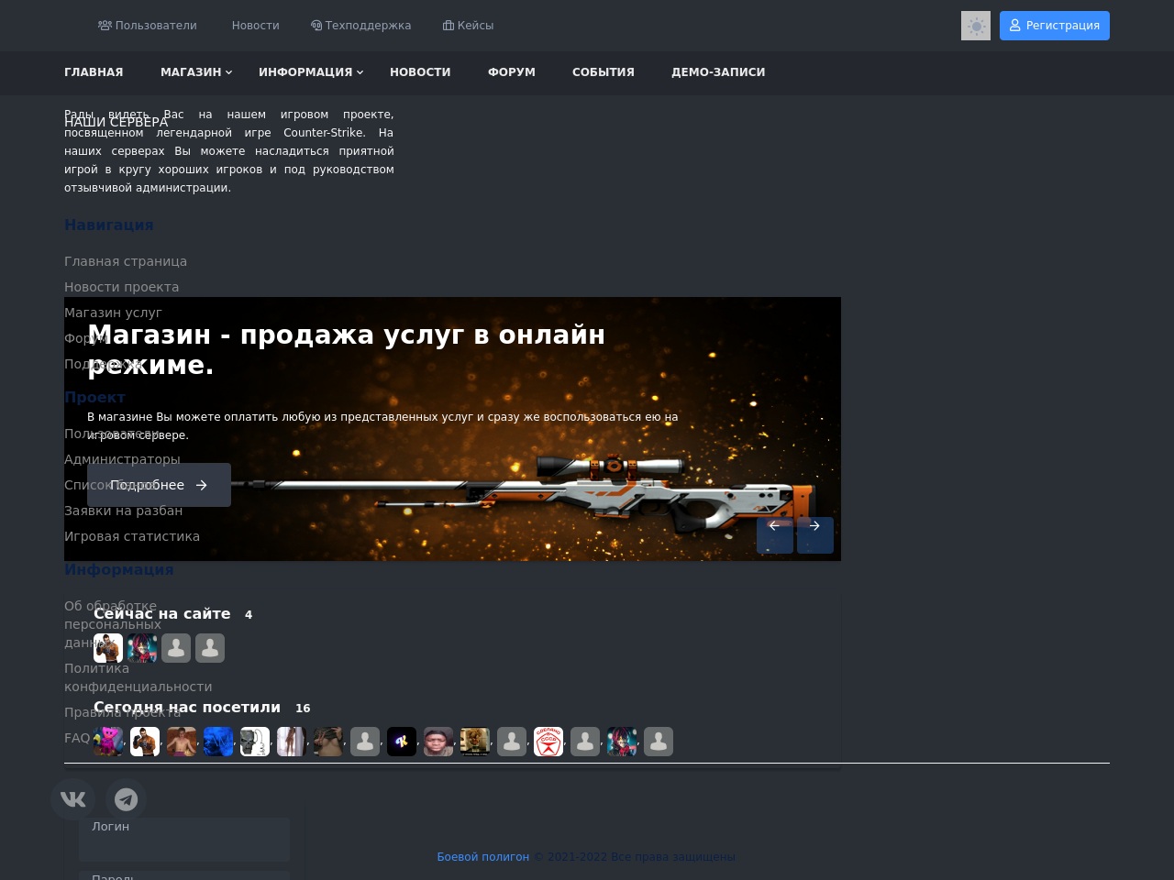This screenshot has height=880, width=1174.
Task: Open the anime avatar under Сегодня нас посетили
Action: click(622, 742)
